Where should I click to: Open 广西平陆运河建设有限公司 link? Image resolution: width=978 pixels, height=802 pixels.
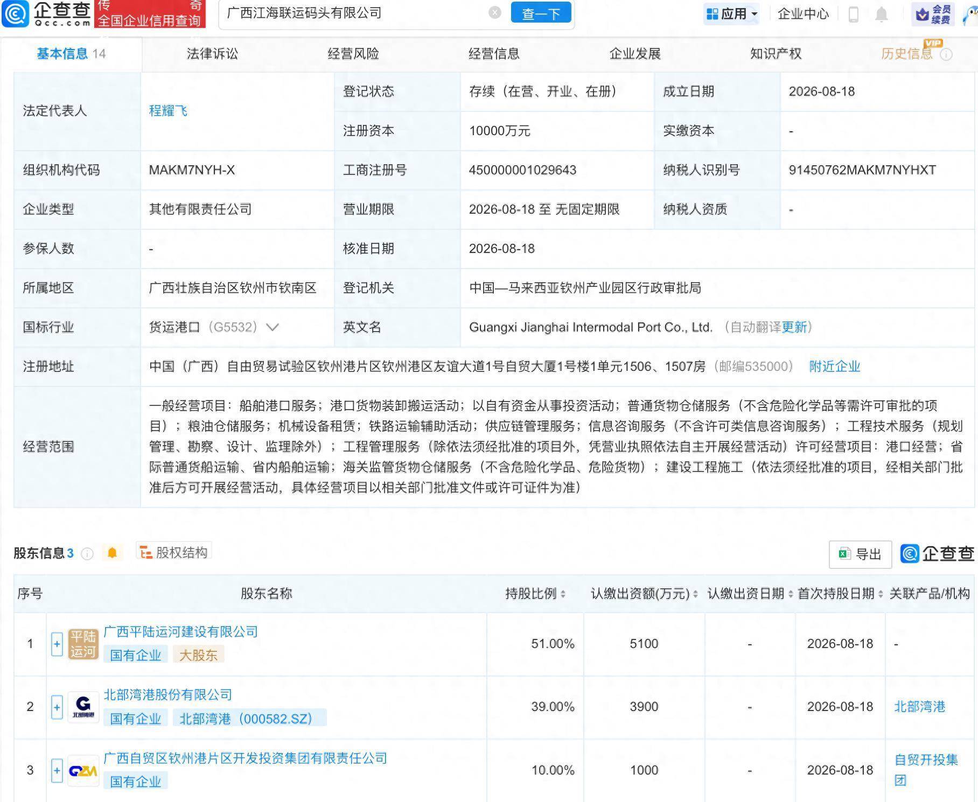(x=180, y=632)
